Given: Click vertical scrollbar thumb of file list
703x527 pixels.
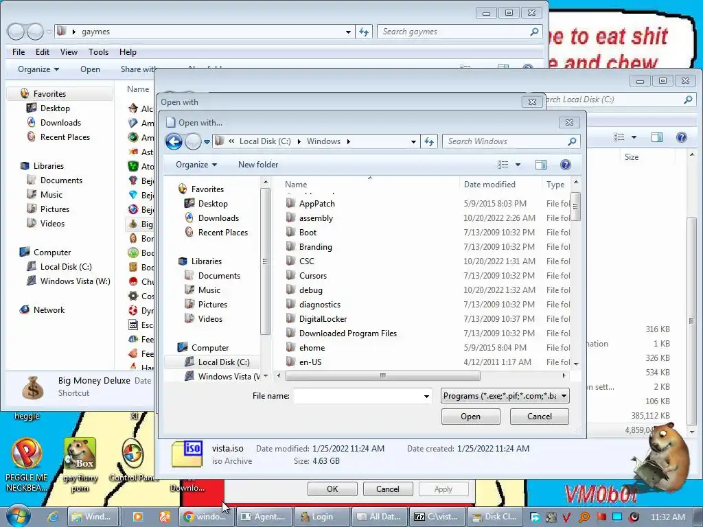Looking at the screenshot, I should point(576,206).
